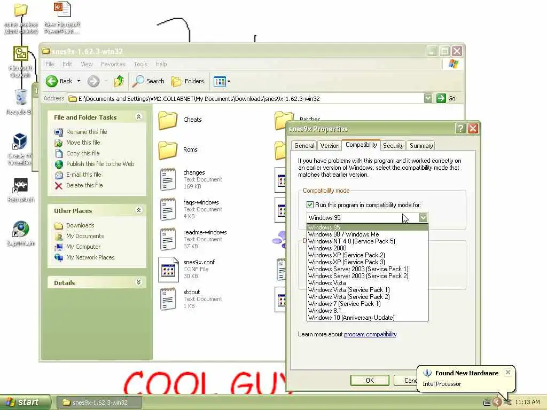Choose Windows Vista (Service Pack 2)
The width and height of the screenshot is (547, 410).
(368, 297)
